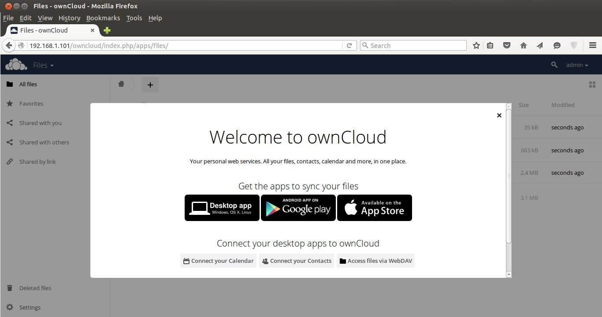Open the Edit menu
The width and height of the screenshot is (602, 317).
[x=26, y=18]
